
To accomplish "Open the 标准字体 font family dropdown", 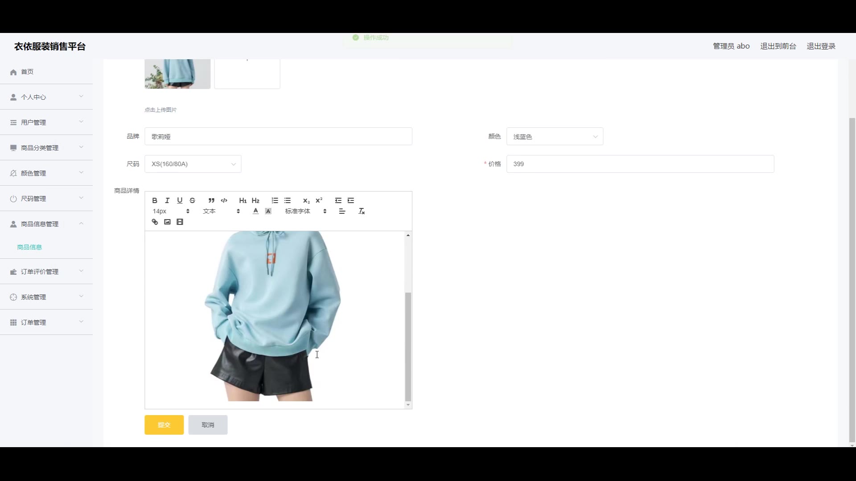I will [x=306, y=211].
